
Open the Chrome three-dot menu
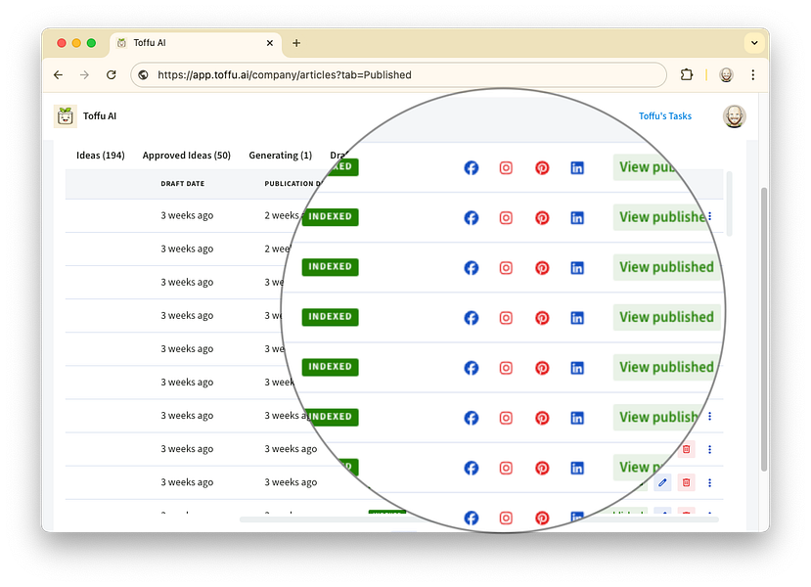pyautogui.click(x=753, y=75)
